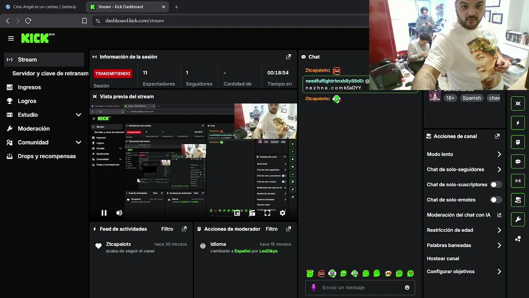Reload the browser page
The image size is (529, 298).
(28, 21)
